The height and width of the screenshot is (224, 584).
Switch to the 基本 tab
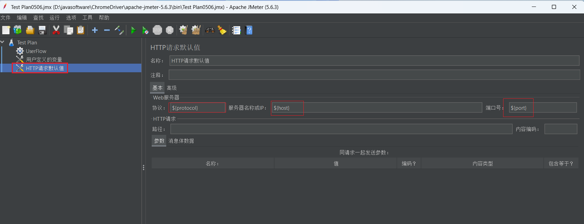tap(158, 88)
